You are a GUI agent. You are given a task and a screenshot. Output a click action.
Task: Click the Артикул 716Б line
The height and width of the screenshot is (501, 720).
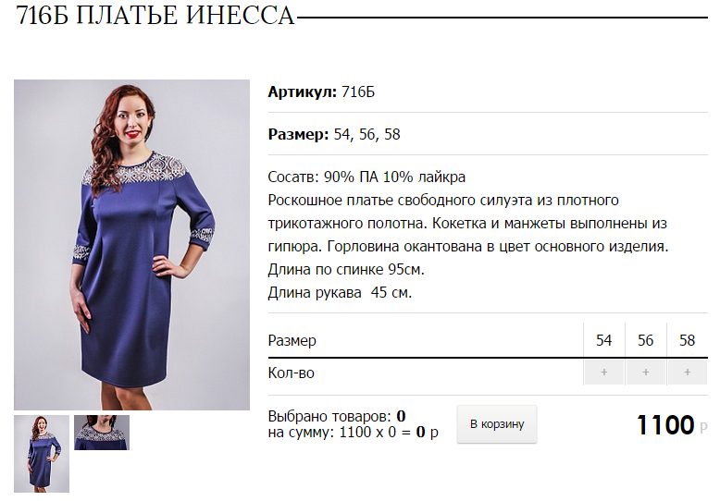[321, 92]
